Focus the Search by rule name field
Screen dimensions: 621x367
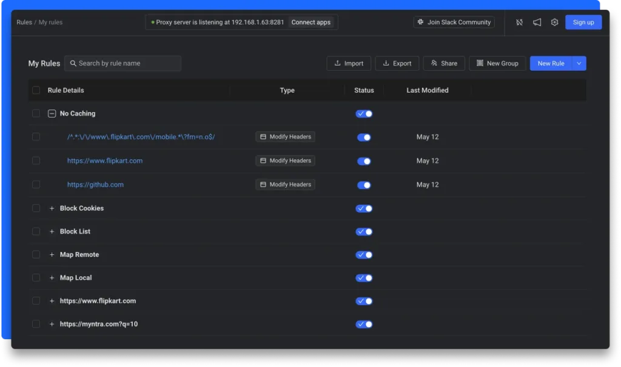[123, 63]
